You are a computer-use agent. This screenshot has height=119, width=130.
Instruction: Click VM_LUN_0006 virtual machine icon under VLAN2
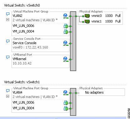[66, 26]
